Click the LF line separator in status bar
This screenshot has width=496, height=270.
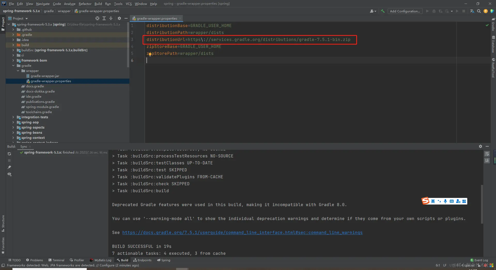pos(445,265)
